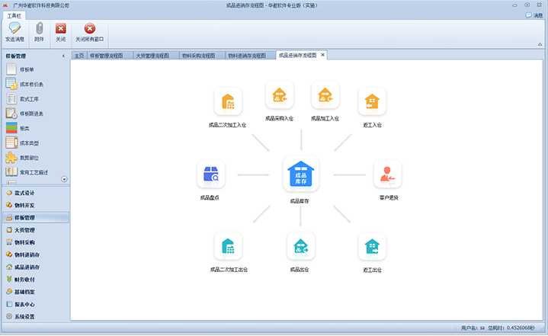Open the 成品出仓 flow icon
548x336 pixels.
tap(300, 246)
